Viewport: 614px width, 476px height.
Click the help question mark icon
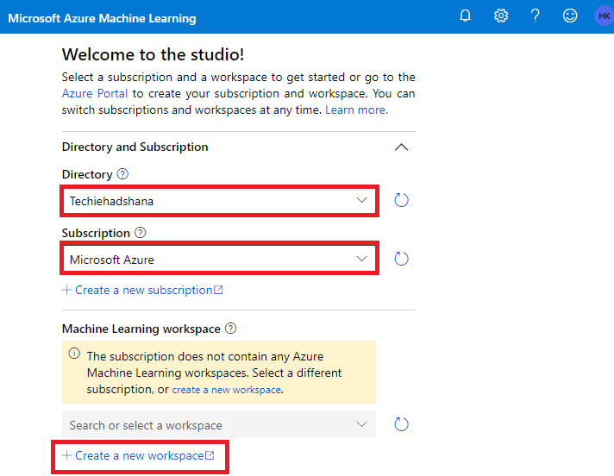click(x=536, y=16)
